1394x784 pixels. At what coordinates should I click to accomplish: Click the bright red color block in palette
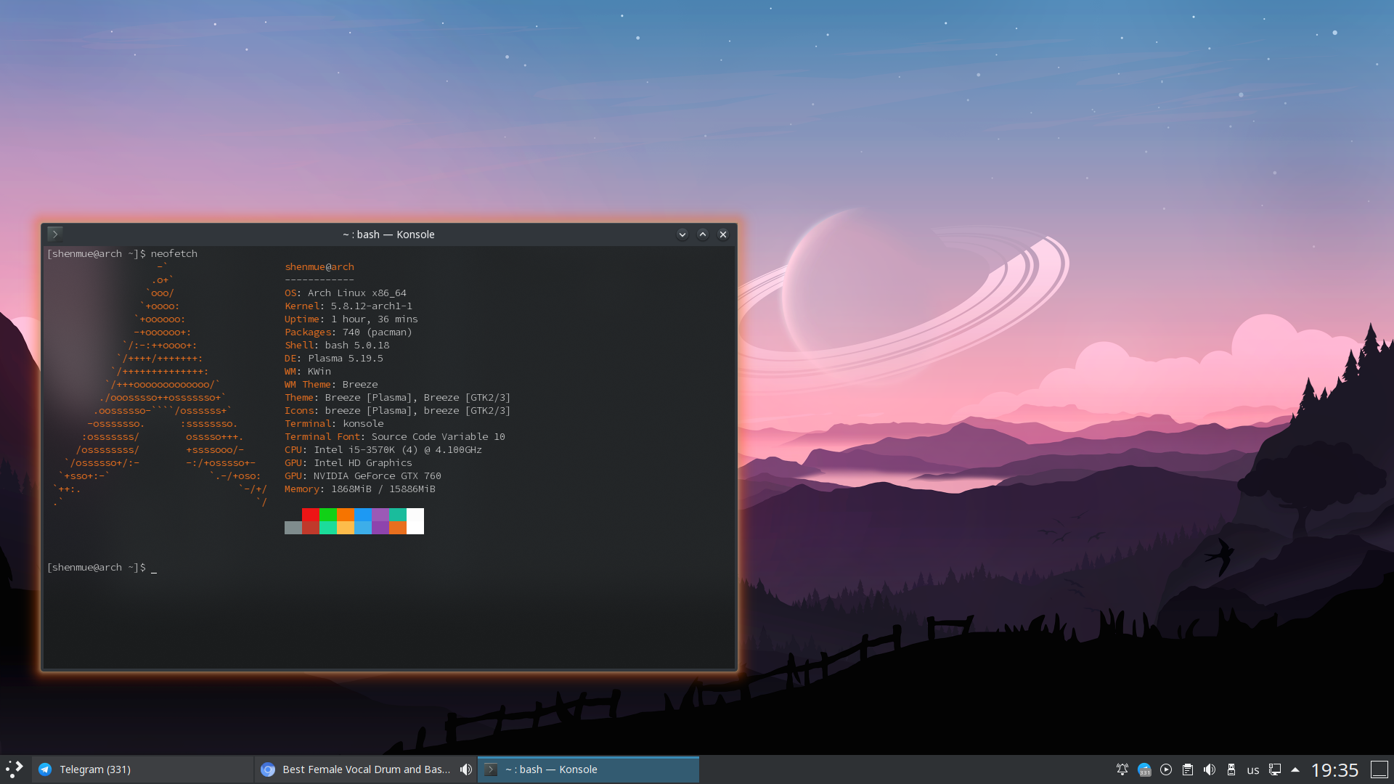click(x=311, y=515)
